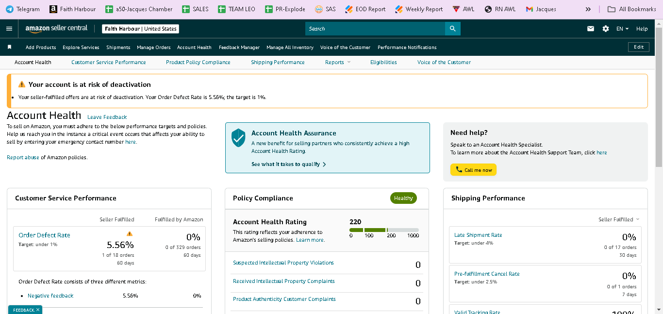Open the All Bookmarks folder
Screen dimensions: 663x314
coord(632,9)
